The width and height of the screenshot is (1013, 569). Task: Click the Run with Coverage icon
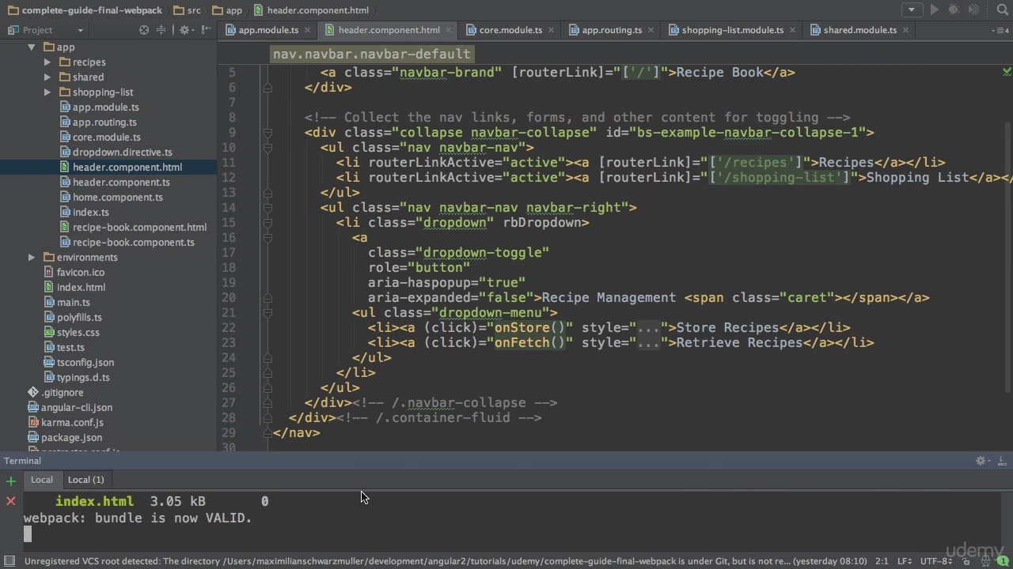[974, 10]
